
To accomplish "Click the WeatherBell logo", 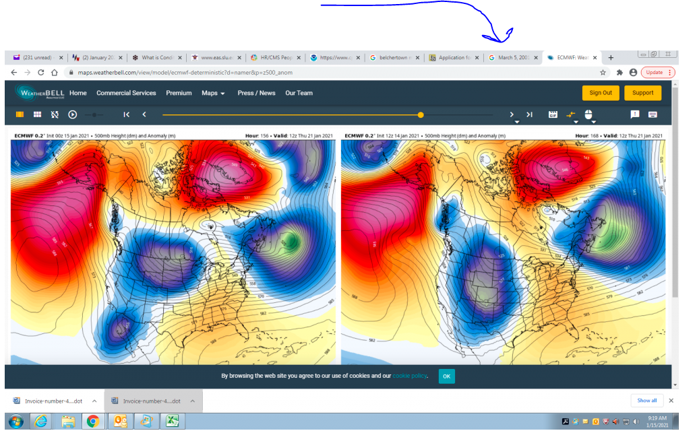I will (x=40, y=92).
